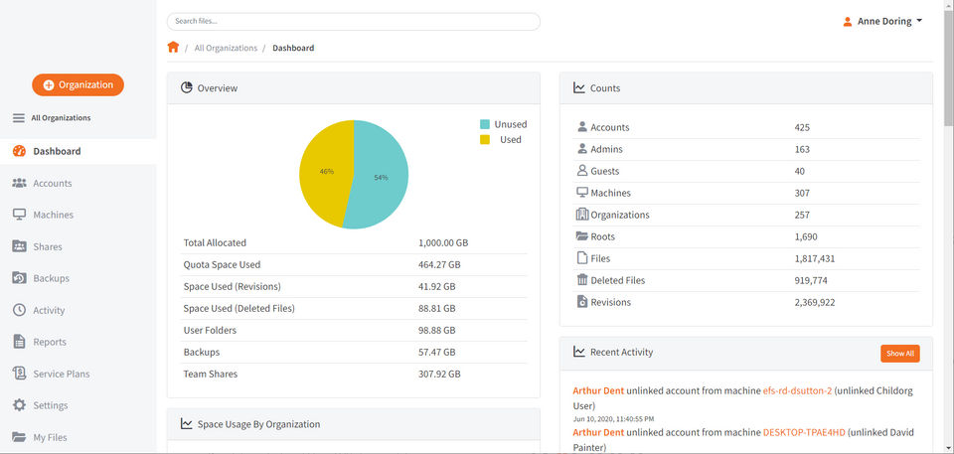Click the yellow Used legend swatch
The height and width of the screenshot is (454, 954).
click(x=485, y=139)
